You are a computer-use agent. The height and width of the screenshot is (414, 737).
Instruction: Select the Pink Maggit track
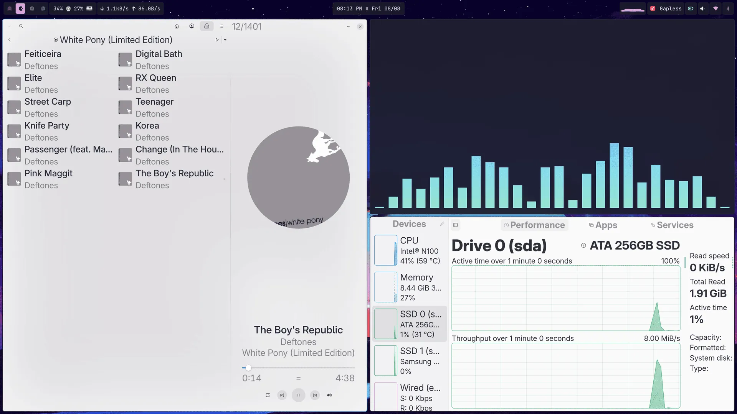tap(60, 179)
